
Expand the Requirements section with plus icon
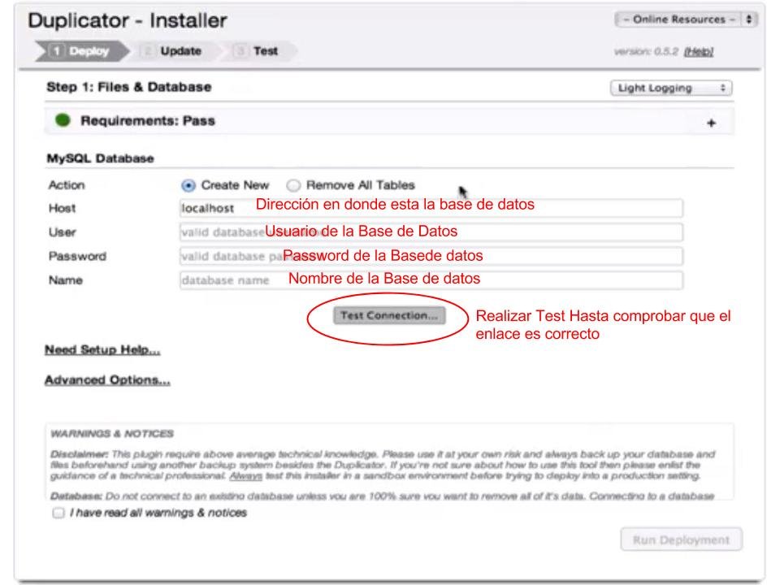pyautogui.click(x=712, y=123)
